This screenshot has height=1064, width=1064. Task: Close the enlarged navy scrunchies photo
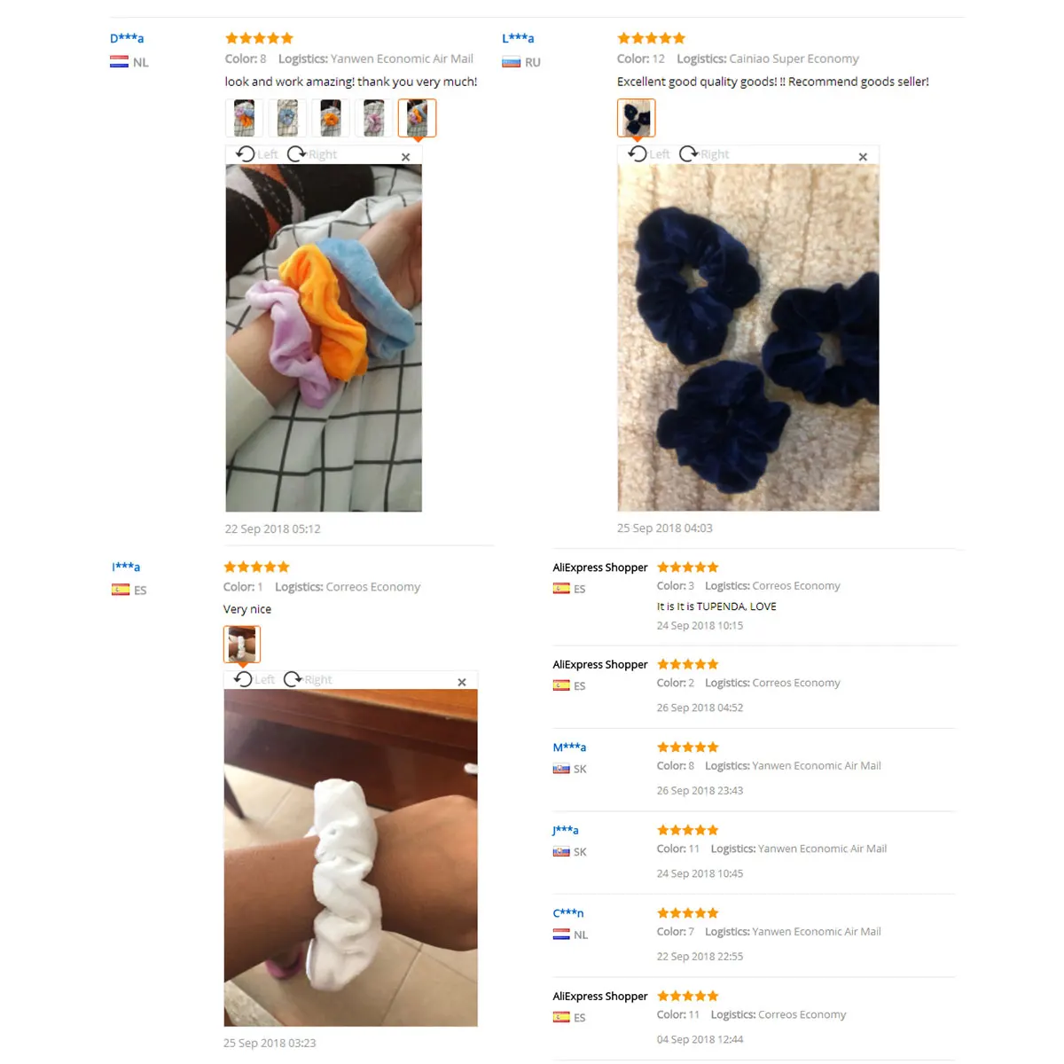[x=863, y=157]
